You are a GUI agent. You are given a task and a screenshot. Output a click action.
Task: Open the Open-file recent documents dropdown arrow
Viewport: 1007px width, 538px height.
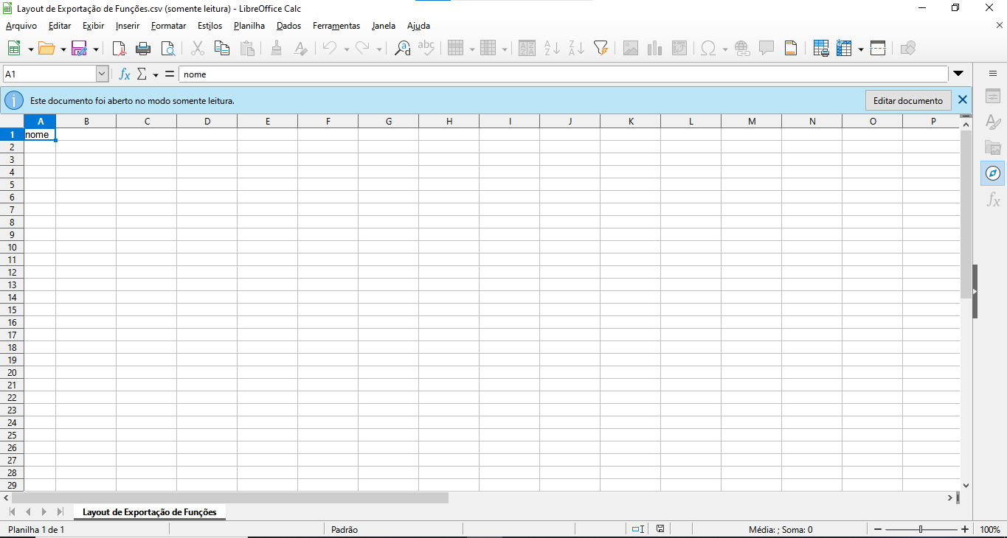click(63, 49)
